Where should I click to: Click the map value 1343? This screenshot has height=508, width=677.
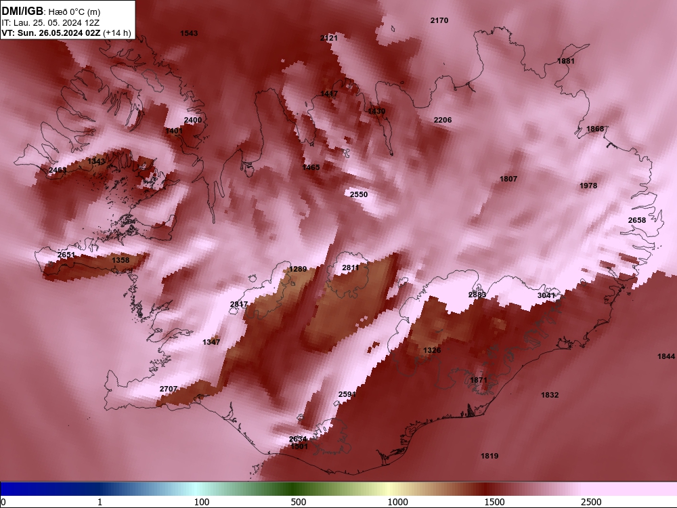click(96, 161)
